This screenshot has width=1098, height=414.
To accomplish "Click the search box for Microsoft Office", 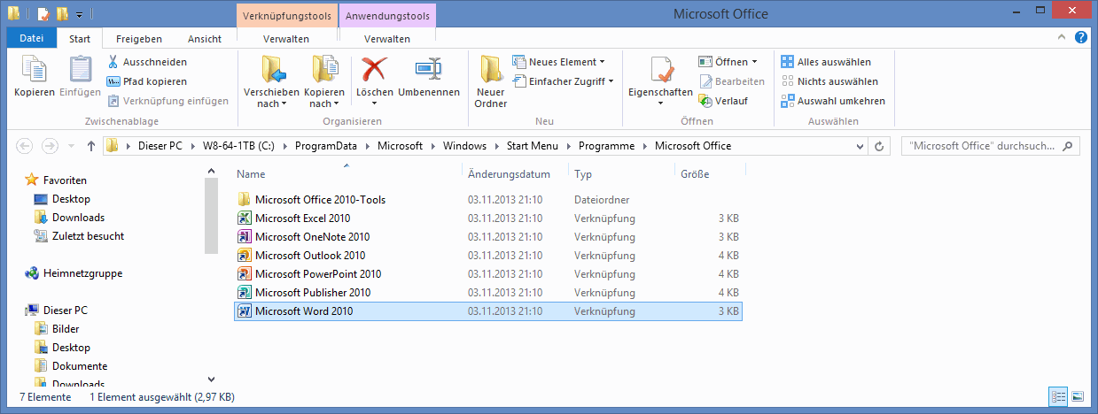I will (x=984, y=146).
